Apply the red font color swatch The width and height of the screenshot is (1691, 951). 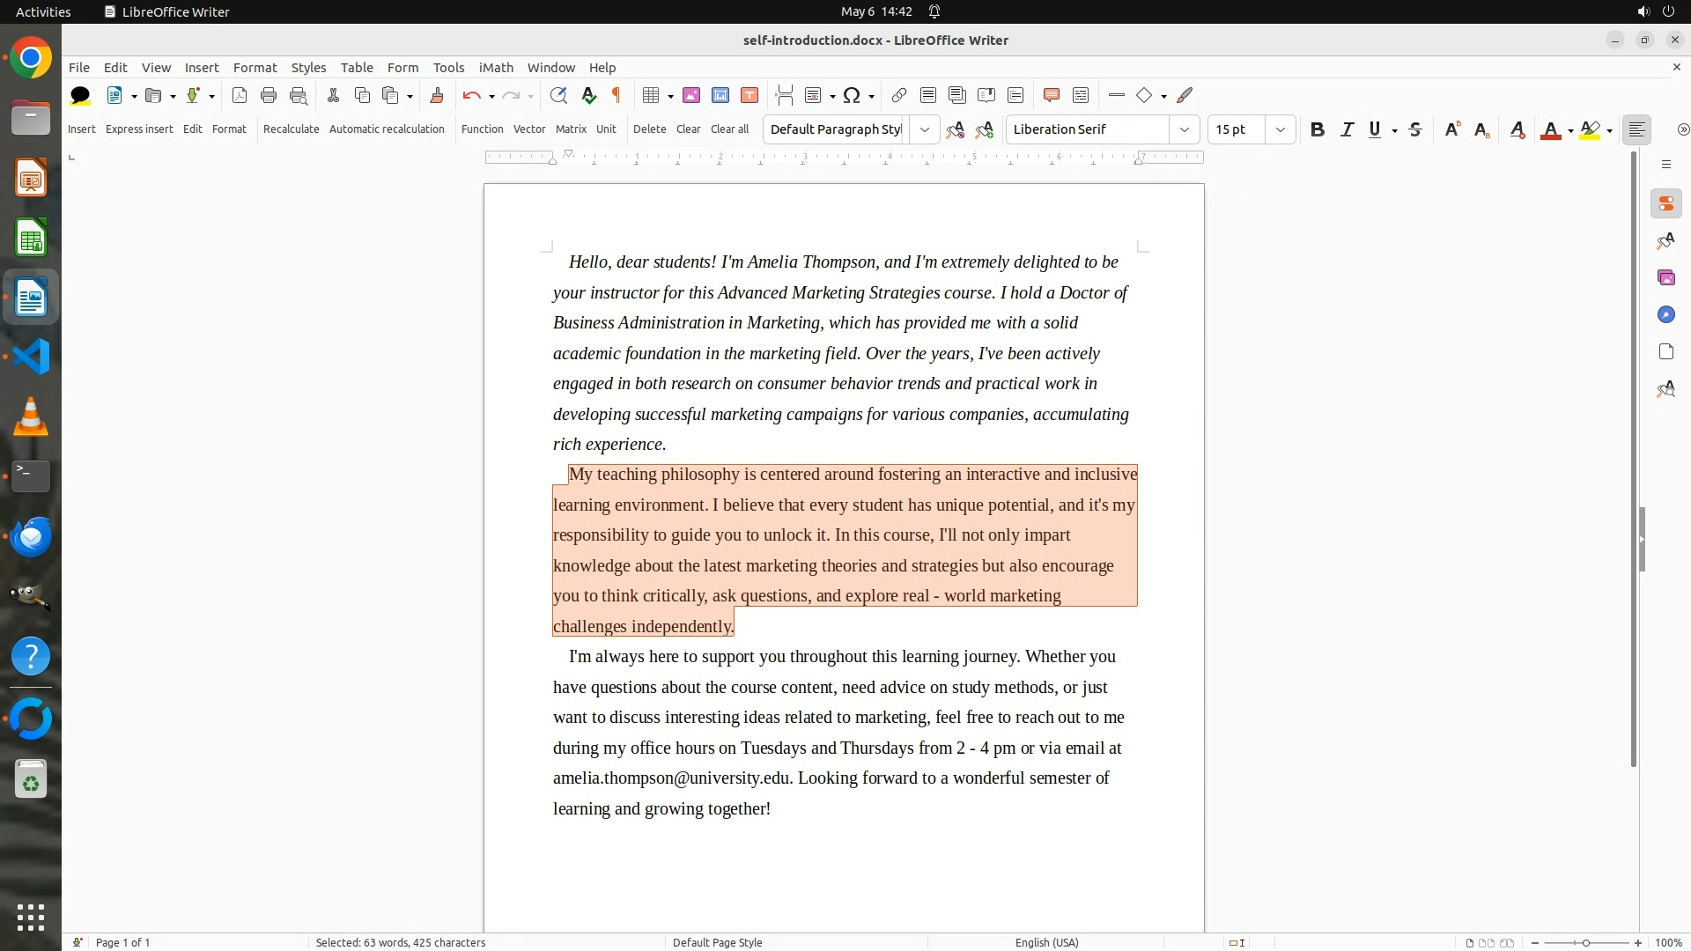(1550, 129)
